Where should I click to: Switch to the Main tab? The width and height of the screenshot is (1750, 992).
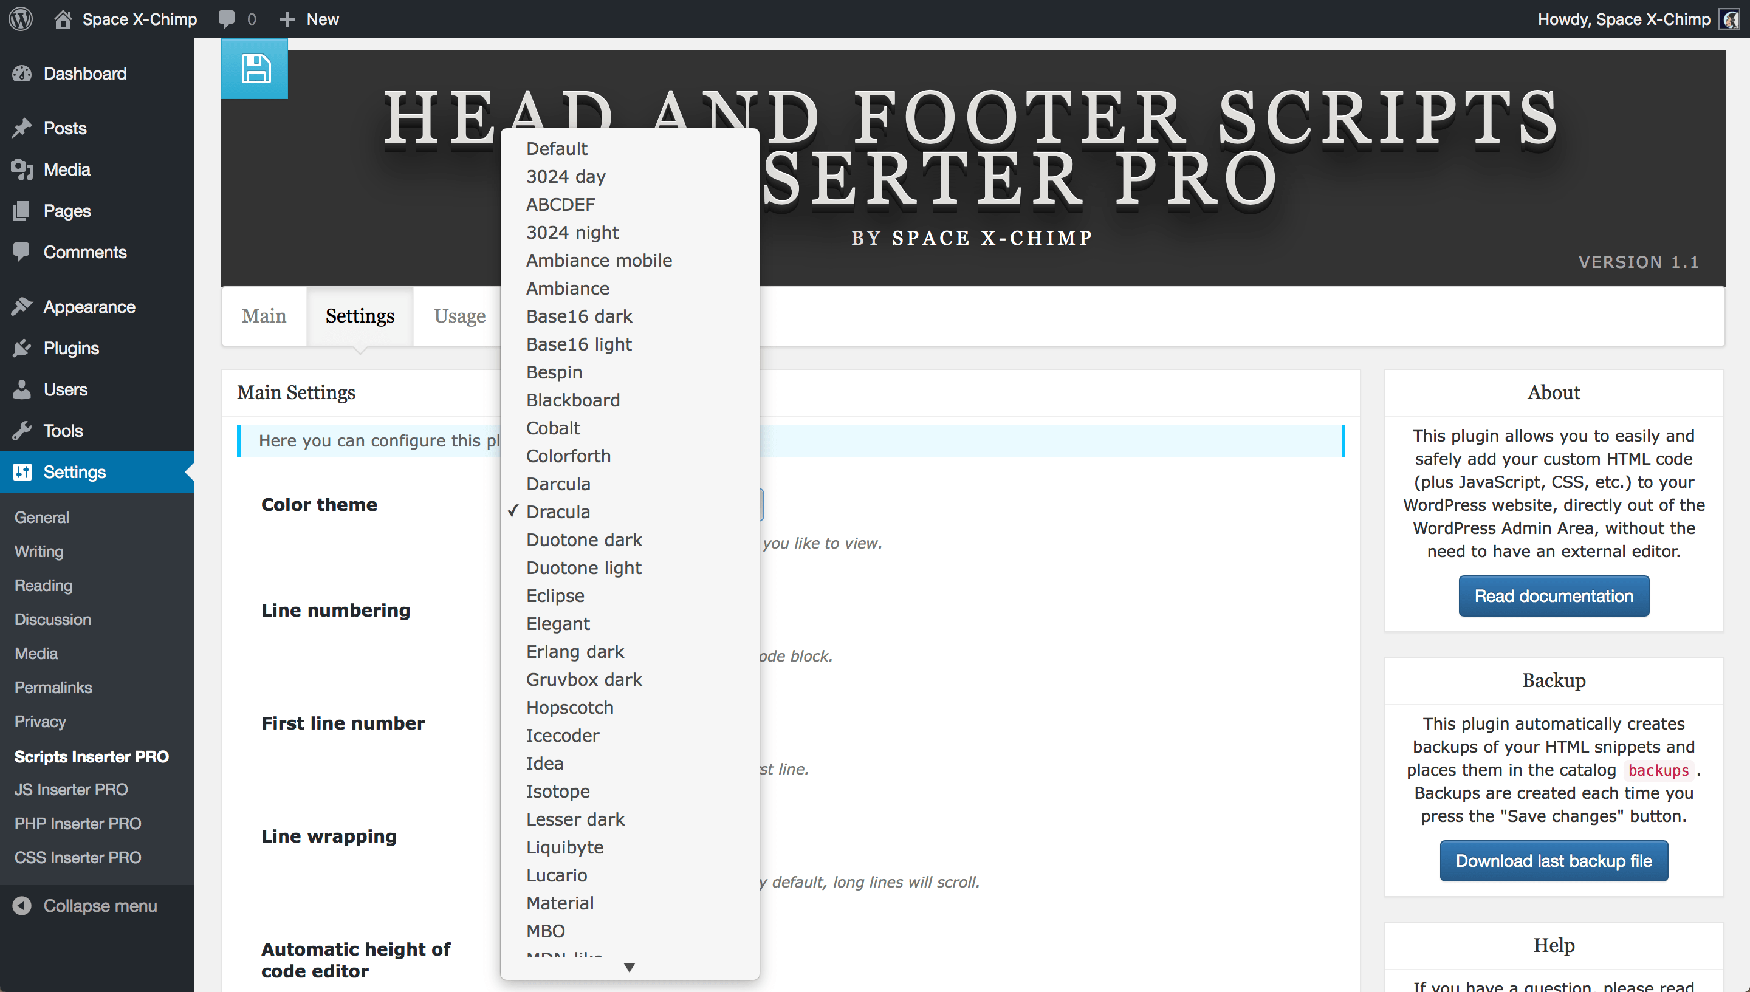click(264, 315)
